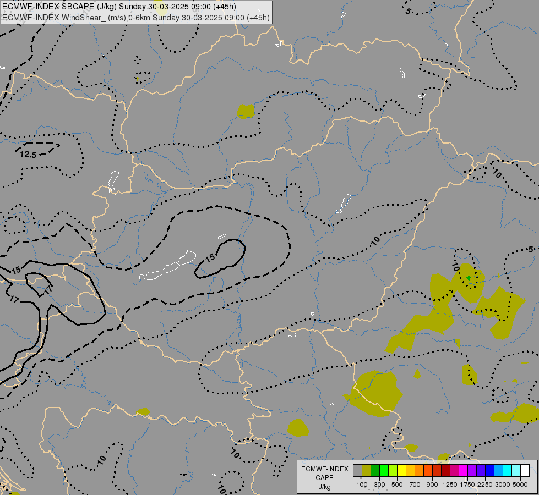
Task: Click the legend value 500
Action: pyautogui.click(x=397, y=485)
